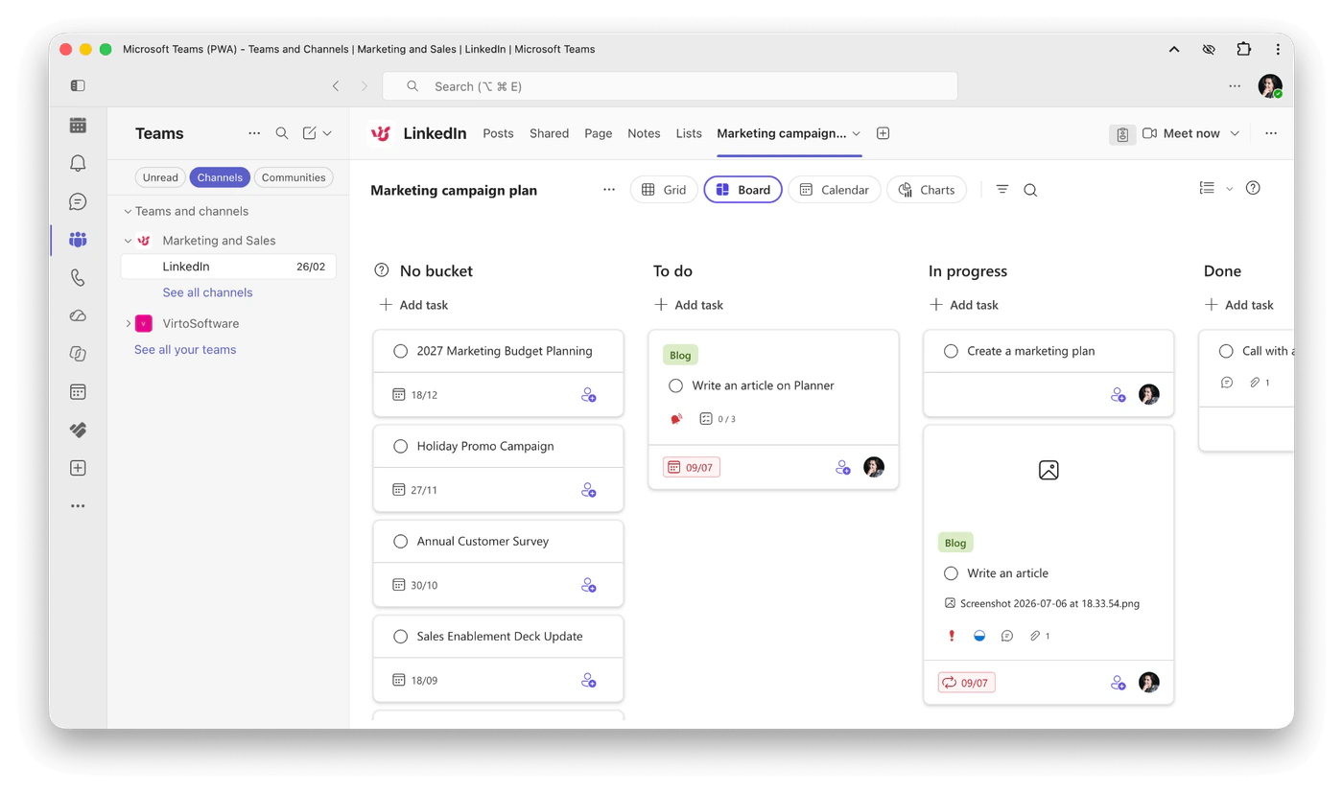
Task: Click See all channels link
Action: (207, 292)
